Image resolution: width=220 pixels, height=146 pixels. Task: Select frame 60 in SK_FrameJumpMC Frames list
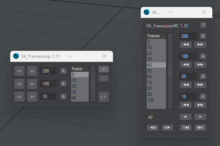156,77
